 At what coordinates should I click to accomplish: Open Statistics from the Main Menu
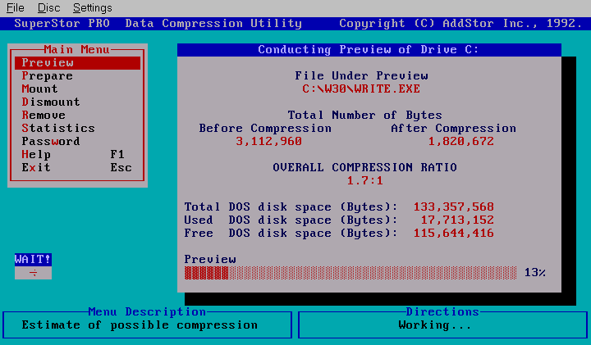click(58, 129)
